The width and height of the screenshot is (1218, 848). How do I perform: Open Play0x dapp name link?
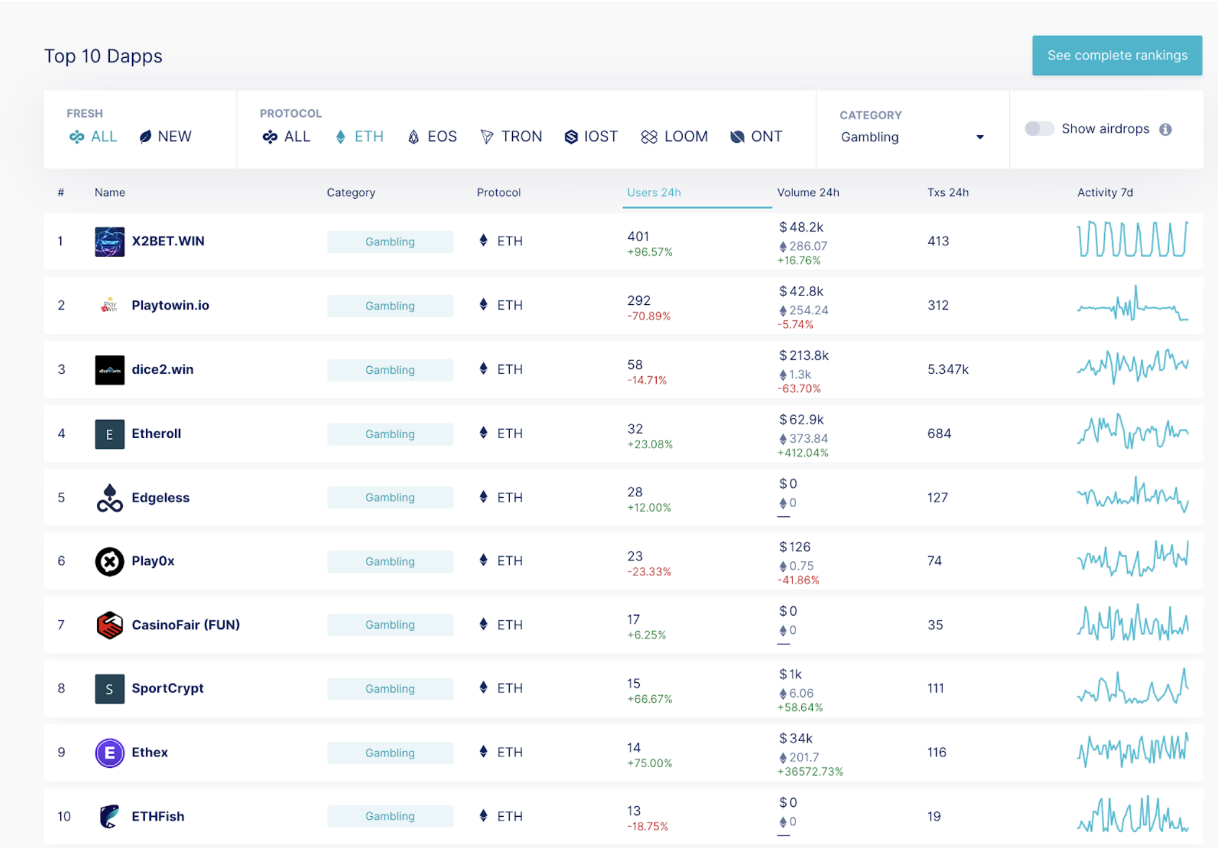tap(153, 561)
